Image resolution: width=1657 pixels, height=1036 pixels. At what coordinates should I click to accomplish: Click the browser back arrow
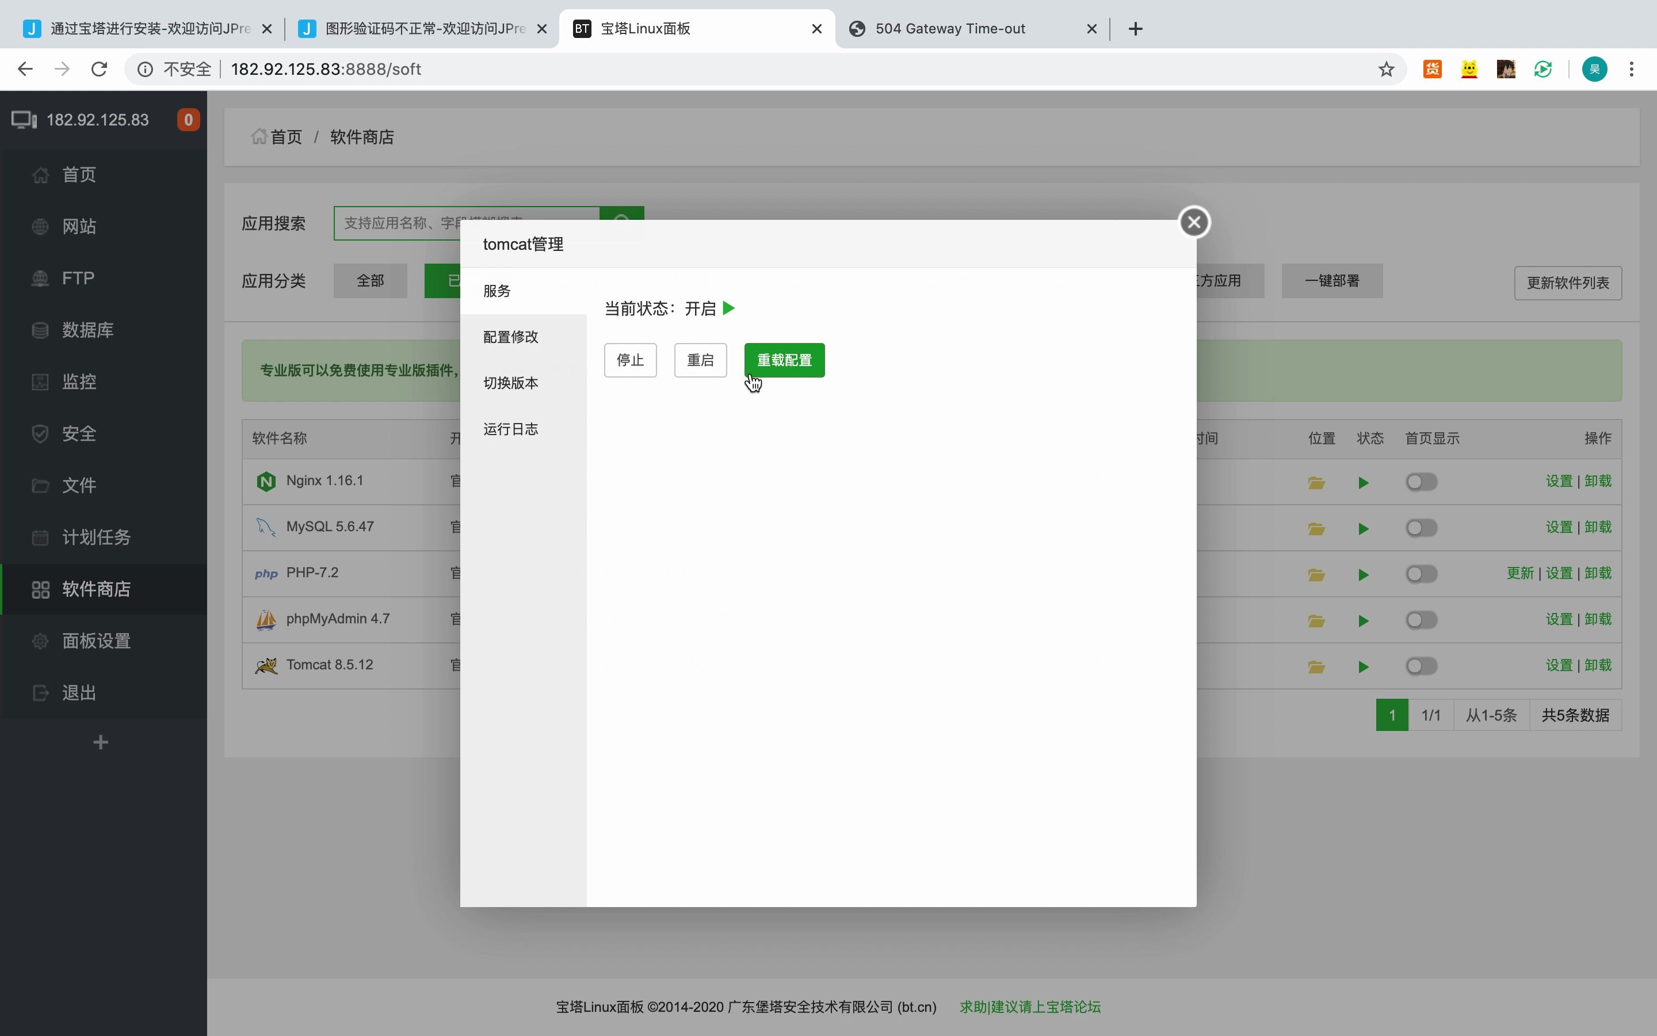click(x=25, y=68)
